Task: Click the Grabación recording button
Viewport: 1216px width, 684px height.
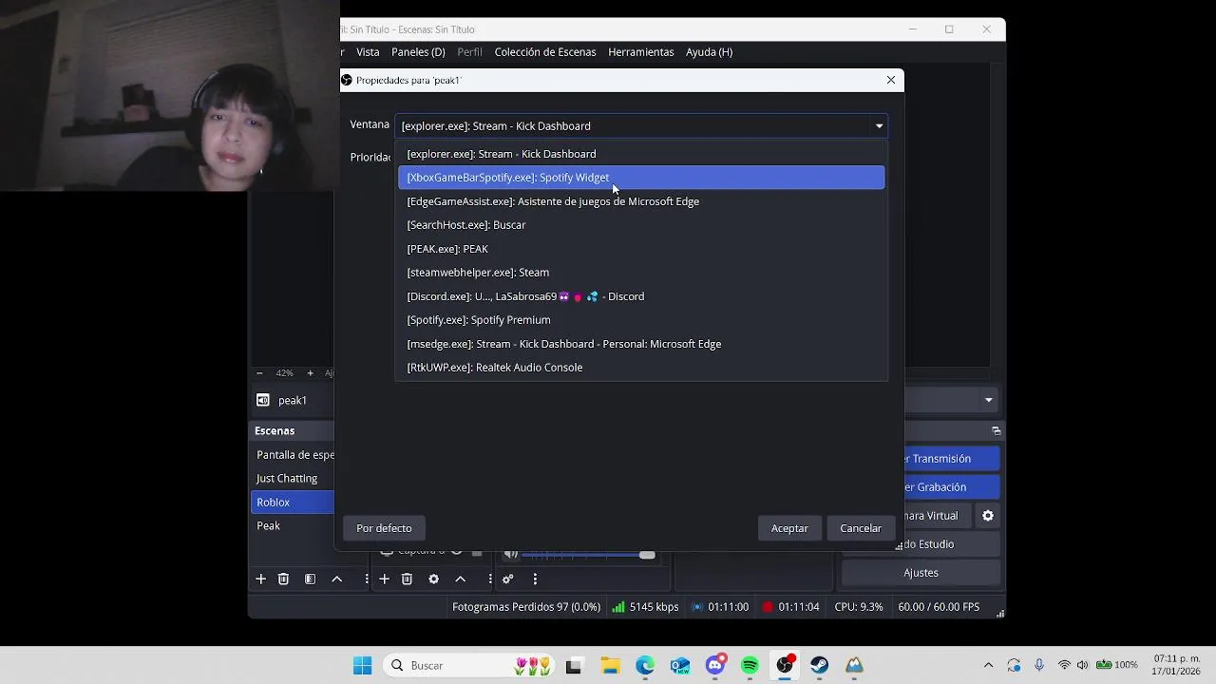Action: coord(952,487)
